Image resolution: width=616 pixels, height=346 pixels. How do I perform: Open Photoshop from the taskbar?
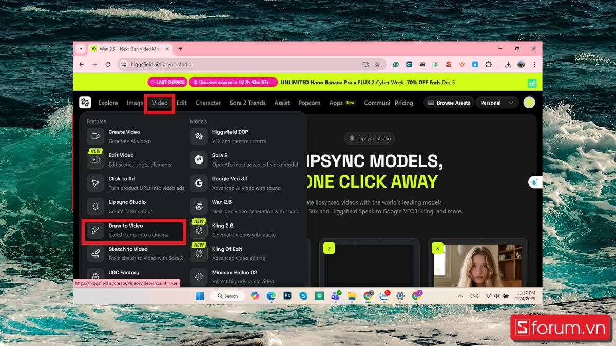[287, 296]
